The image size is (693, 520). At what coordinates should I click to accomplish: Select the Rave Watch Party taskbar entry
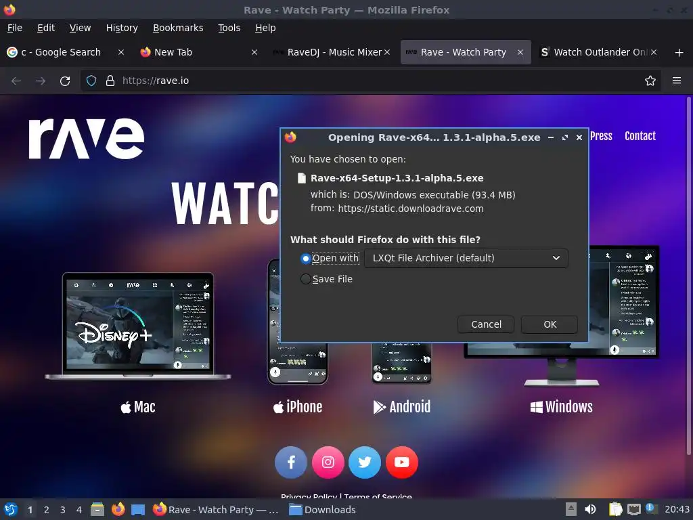pos(216,510)
